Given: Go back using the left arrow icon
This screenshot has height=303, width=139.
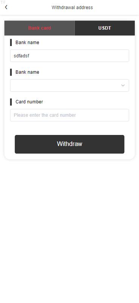Looking at the screenshot, I should tap(6, 7).
